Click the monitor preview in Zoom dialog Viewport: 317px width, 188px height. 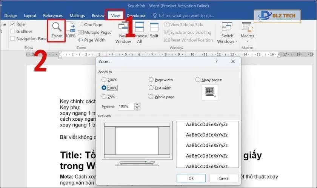click(137, 144)
